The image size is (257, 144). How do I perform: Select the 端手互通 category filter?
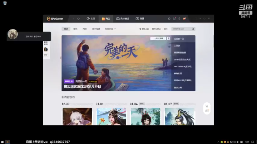[x=96, y=29]
